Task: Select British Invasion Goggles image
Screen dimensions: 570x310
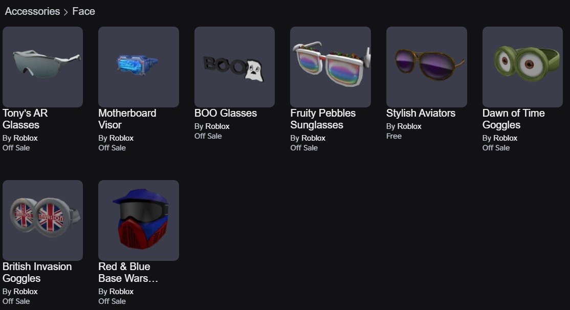Action: [42, 220]
